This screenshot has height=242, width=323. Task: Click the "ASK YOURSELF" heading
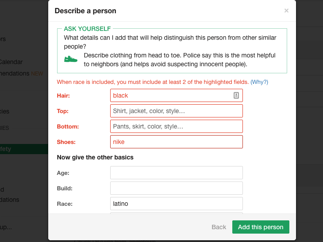87,29
